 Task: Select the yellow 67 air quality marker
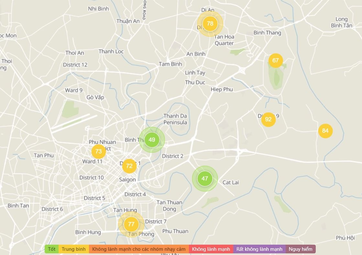coord(275,61)
